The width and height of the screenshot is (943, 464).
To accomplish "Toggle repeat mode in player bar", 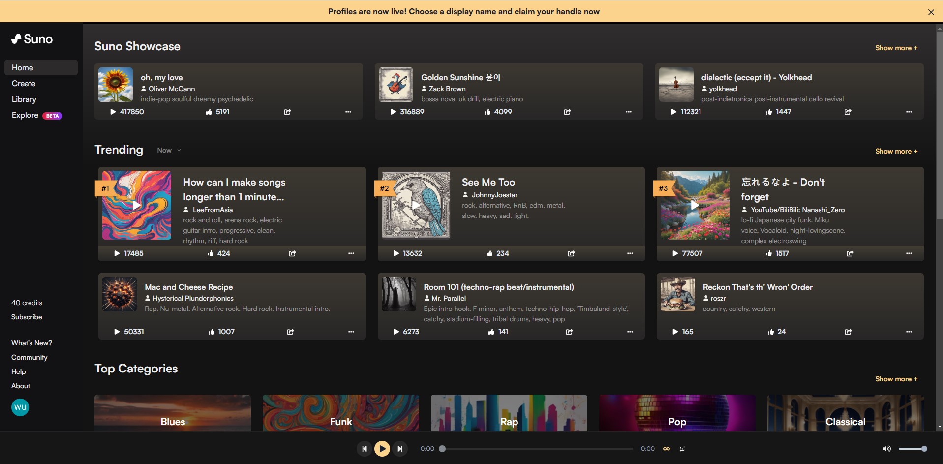I will 682,449.
